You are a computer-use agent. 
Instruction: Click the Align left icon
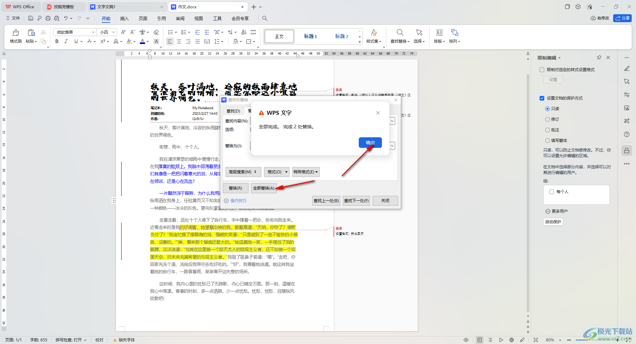tap(170, 41)
